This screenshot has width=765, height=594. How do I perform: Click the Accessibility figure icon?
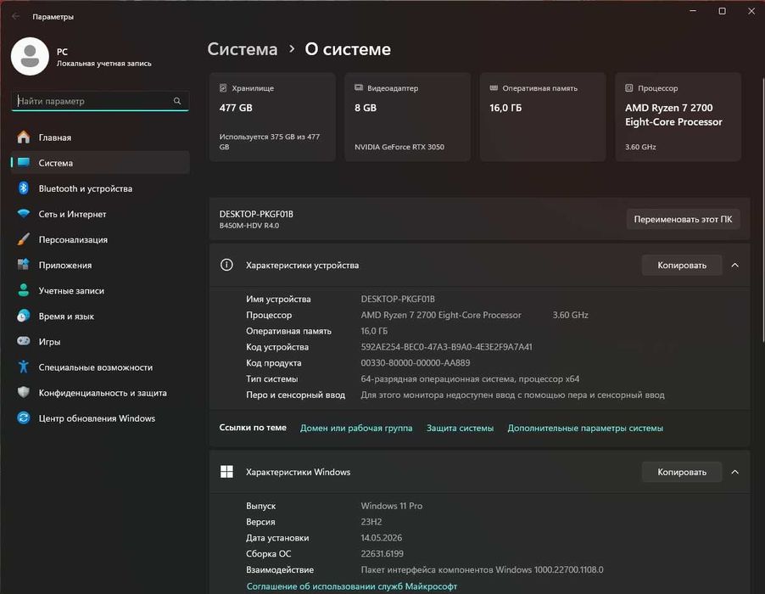(24, 367)
